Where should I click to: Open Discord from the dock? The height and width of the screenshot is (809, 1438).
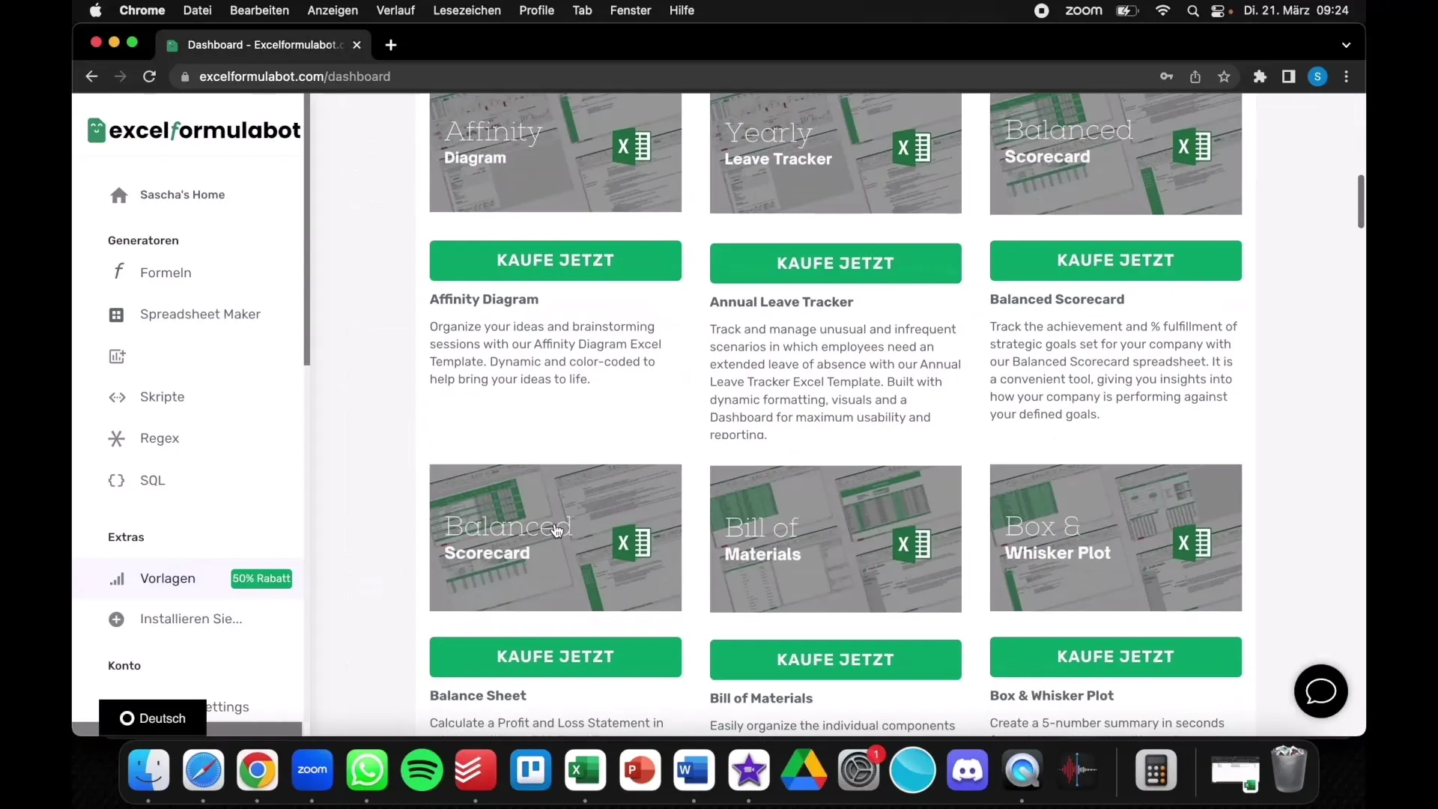(x=967, y=770)
